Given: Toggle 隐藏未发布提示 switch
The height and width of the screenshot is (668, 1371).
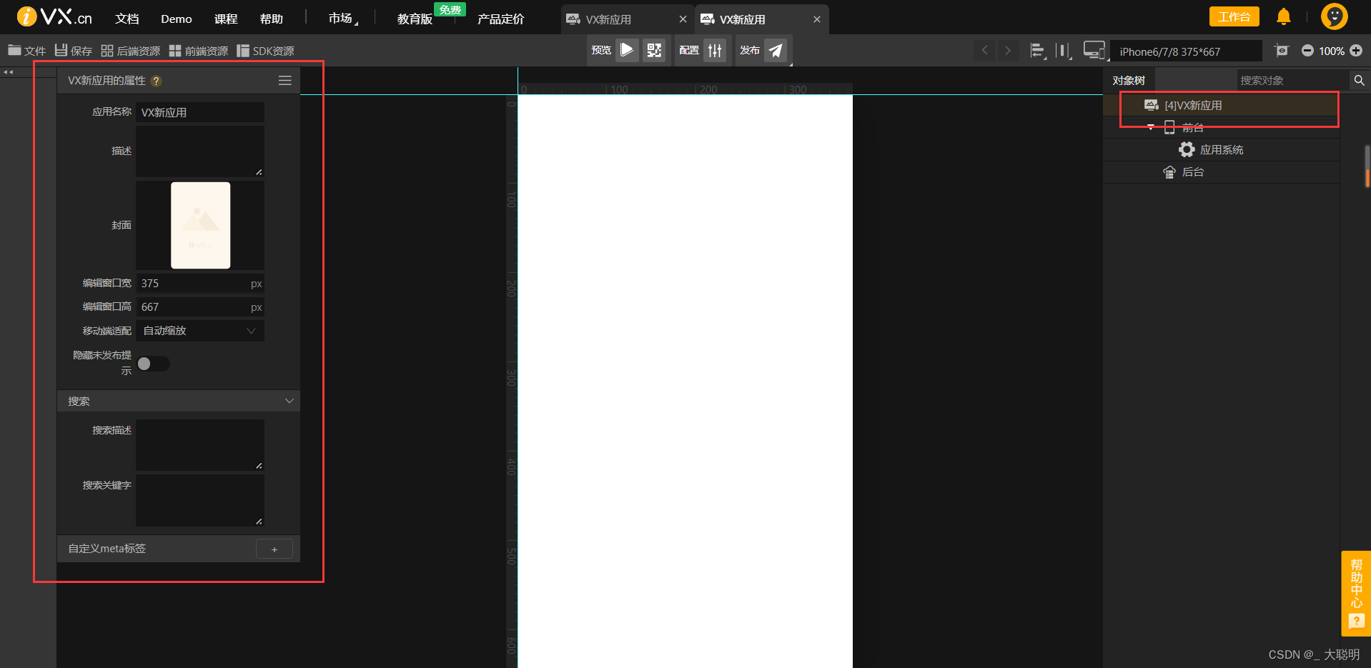Looking at the screenshot, I should point(152,364).
